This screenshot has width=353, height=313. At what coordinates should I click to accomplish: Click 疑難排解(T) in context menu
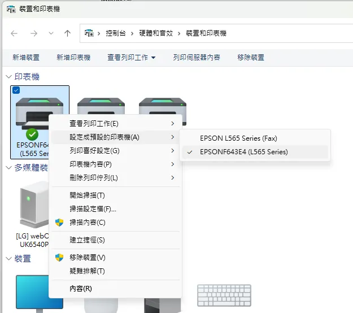pos(115,271)
